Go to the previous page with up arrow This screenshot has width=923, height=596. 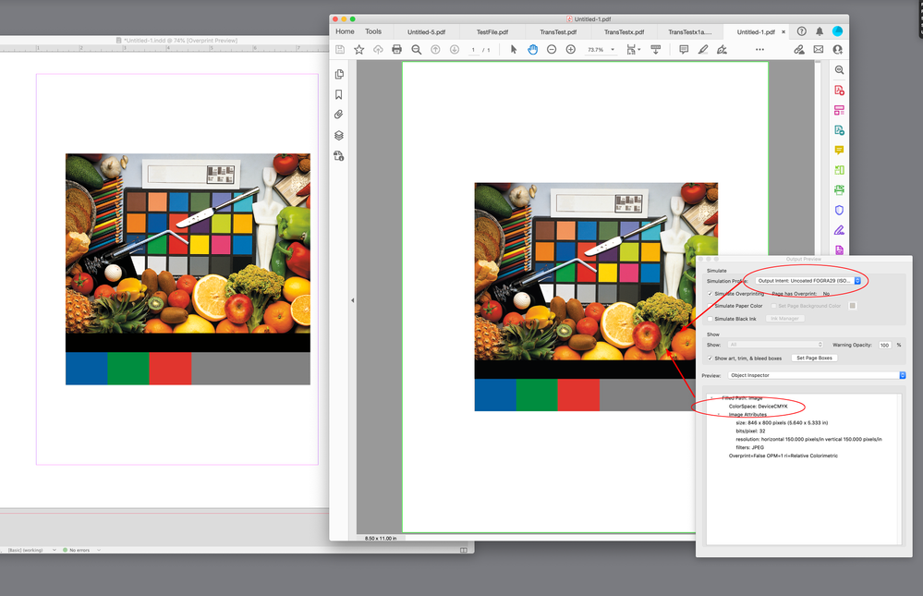(x=435, y=50)
